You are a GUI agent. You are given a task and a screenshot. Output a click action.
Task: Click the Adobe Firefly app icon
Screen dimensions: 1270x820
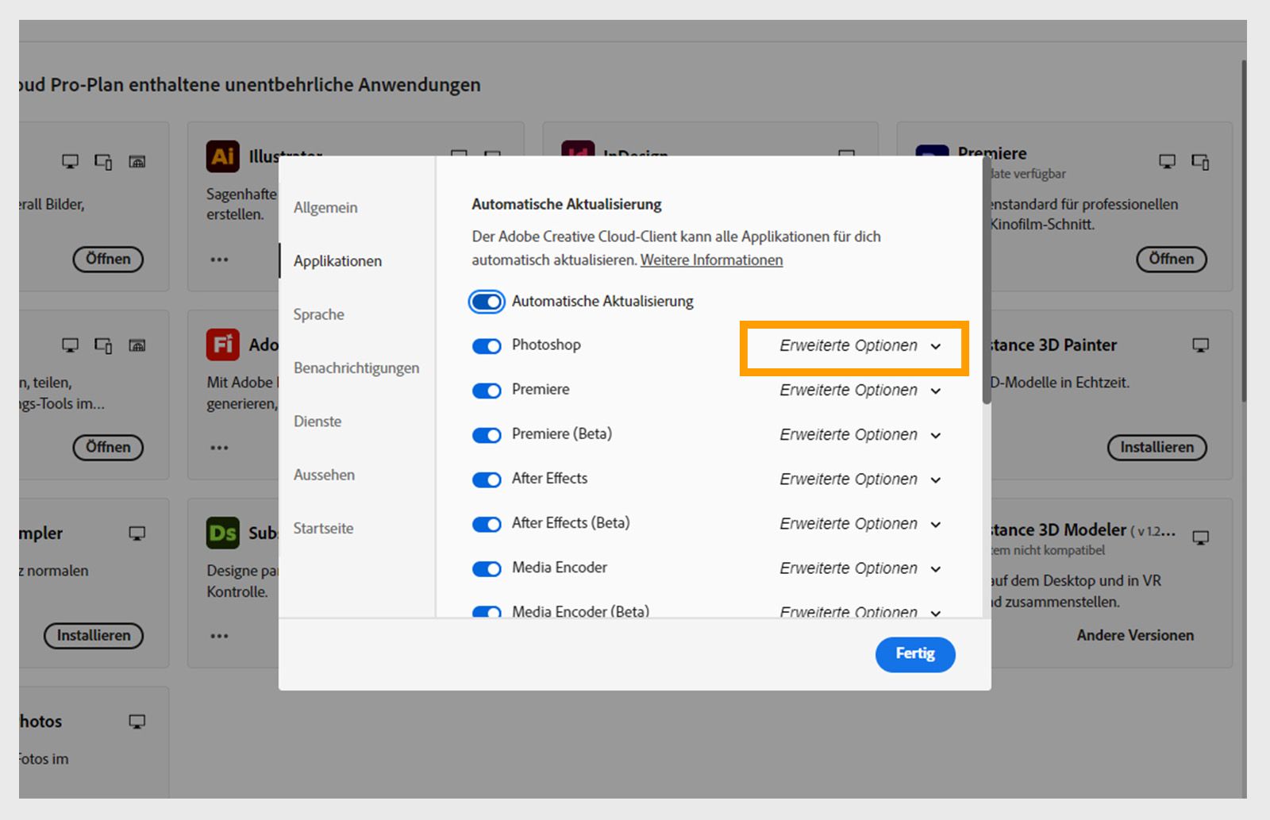pos(223,345)
